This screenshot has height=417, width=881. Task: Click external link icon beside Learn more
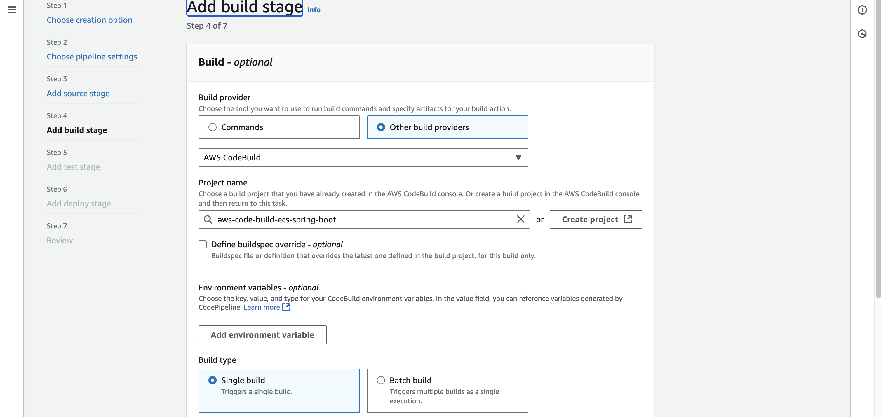[286, 307]
